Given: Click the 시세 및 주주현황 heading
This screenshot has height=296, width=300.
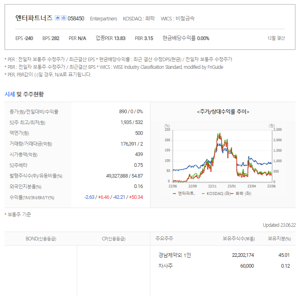Looking at the screenshot, I should pos(24,94).
